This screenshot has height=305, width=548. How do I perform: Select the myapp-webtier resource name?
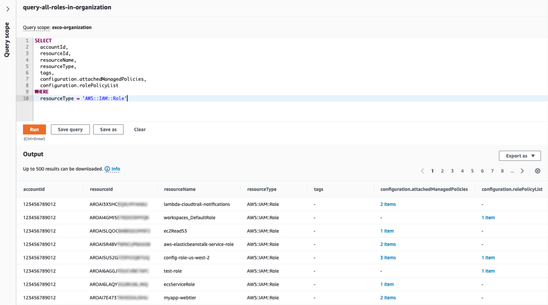(x=180, y=297)
